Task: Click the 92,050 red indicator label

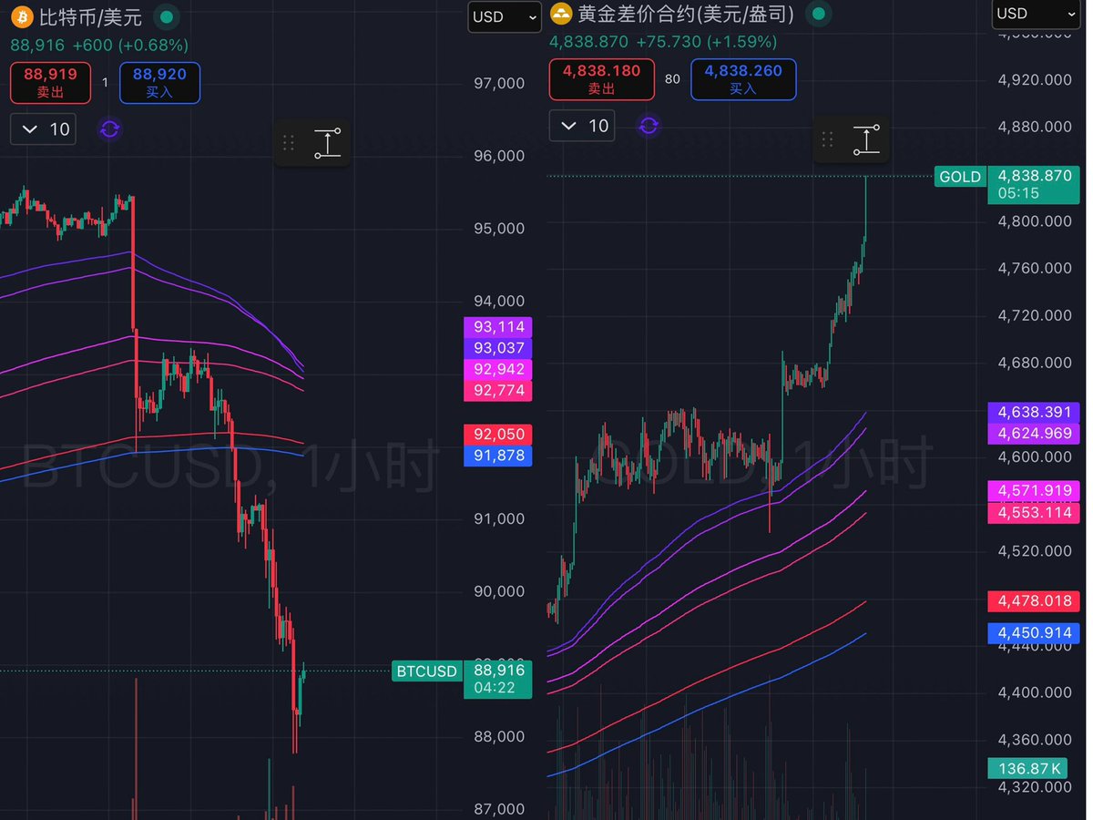Action: pos(497,435)
